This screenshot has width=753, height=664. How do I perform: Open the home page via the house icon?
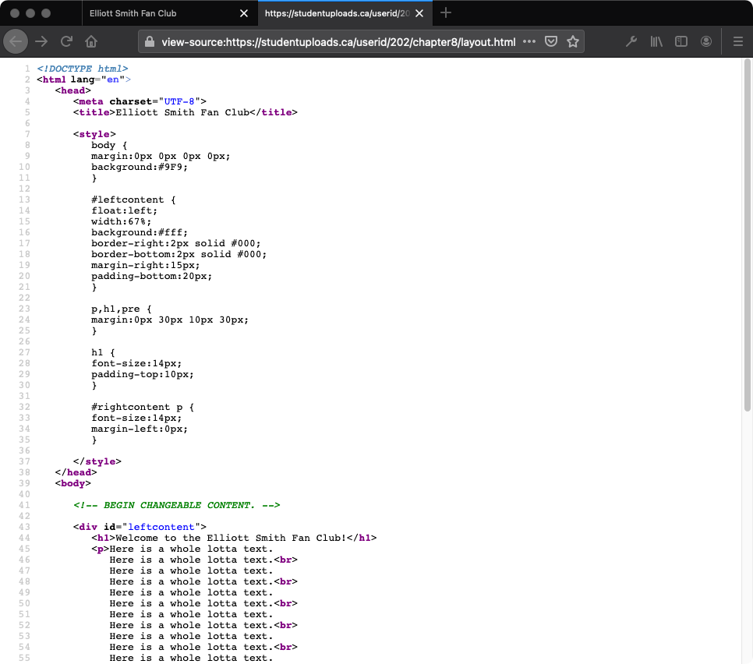[91, 42]
